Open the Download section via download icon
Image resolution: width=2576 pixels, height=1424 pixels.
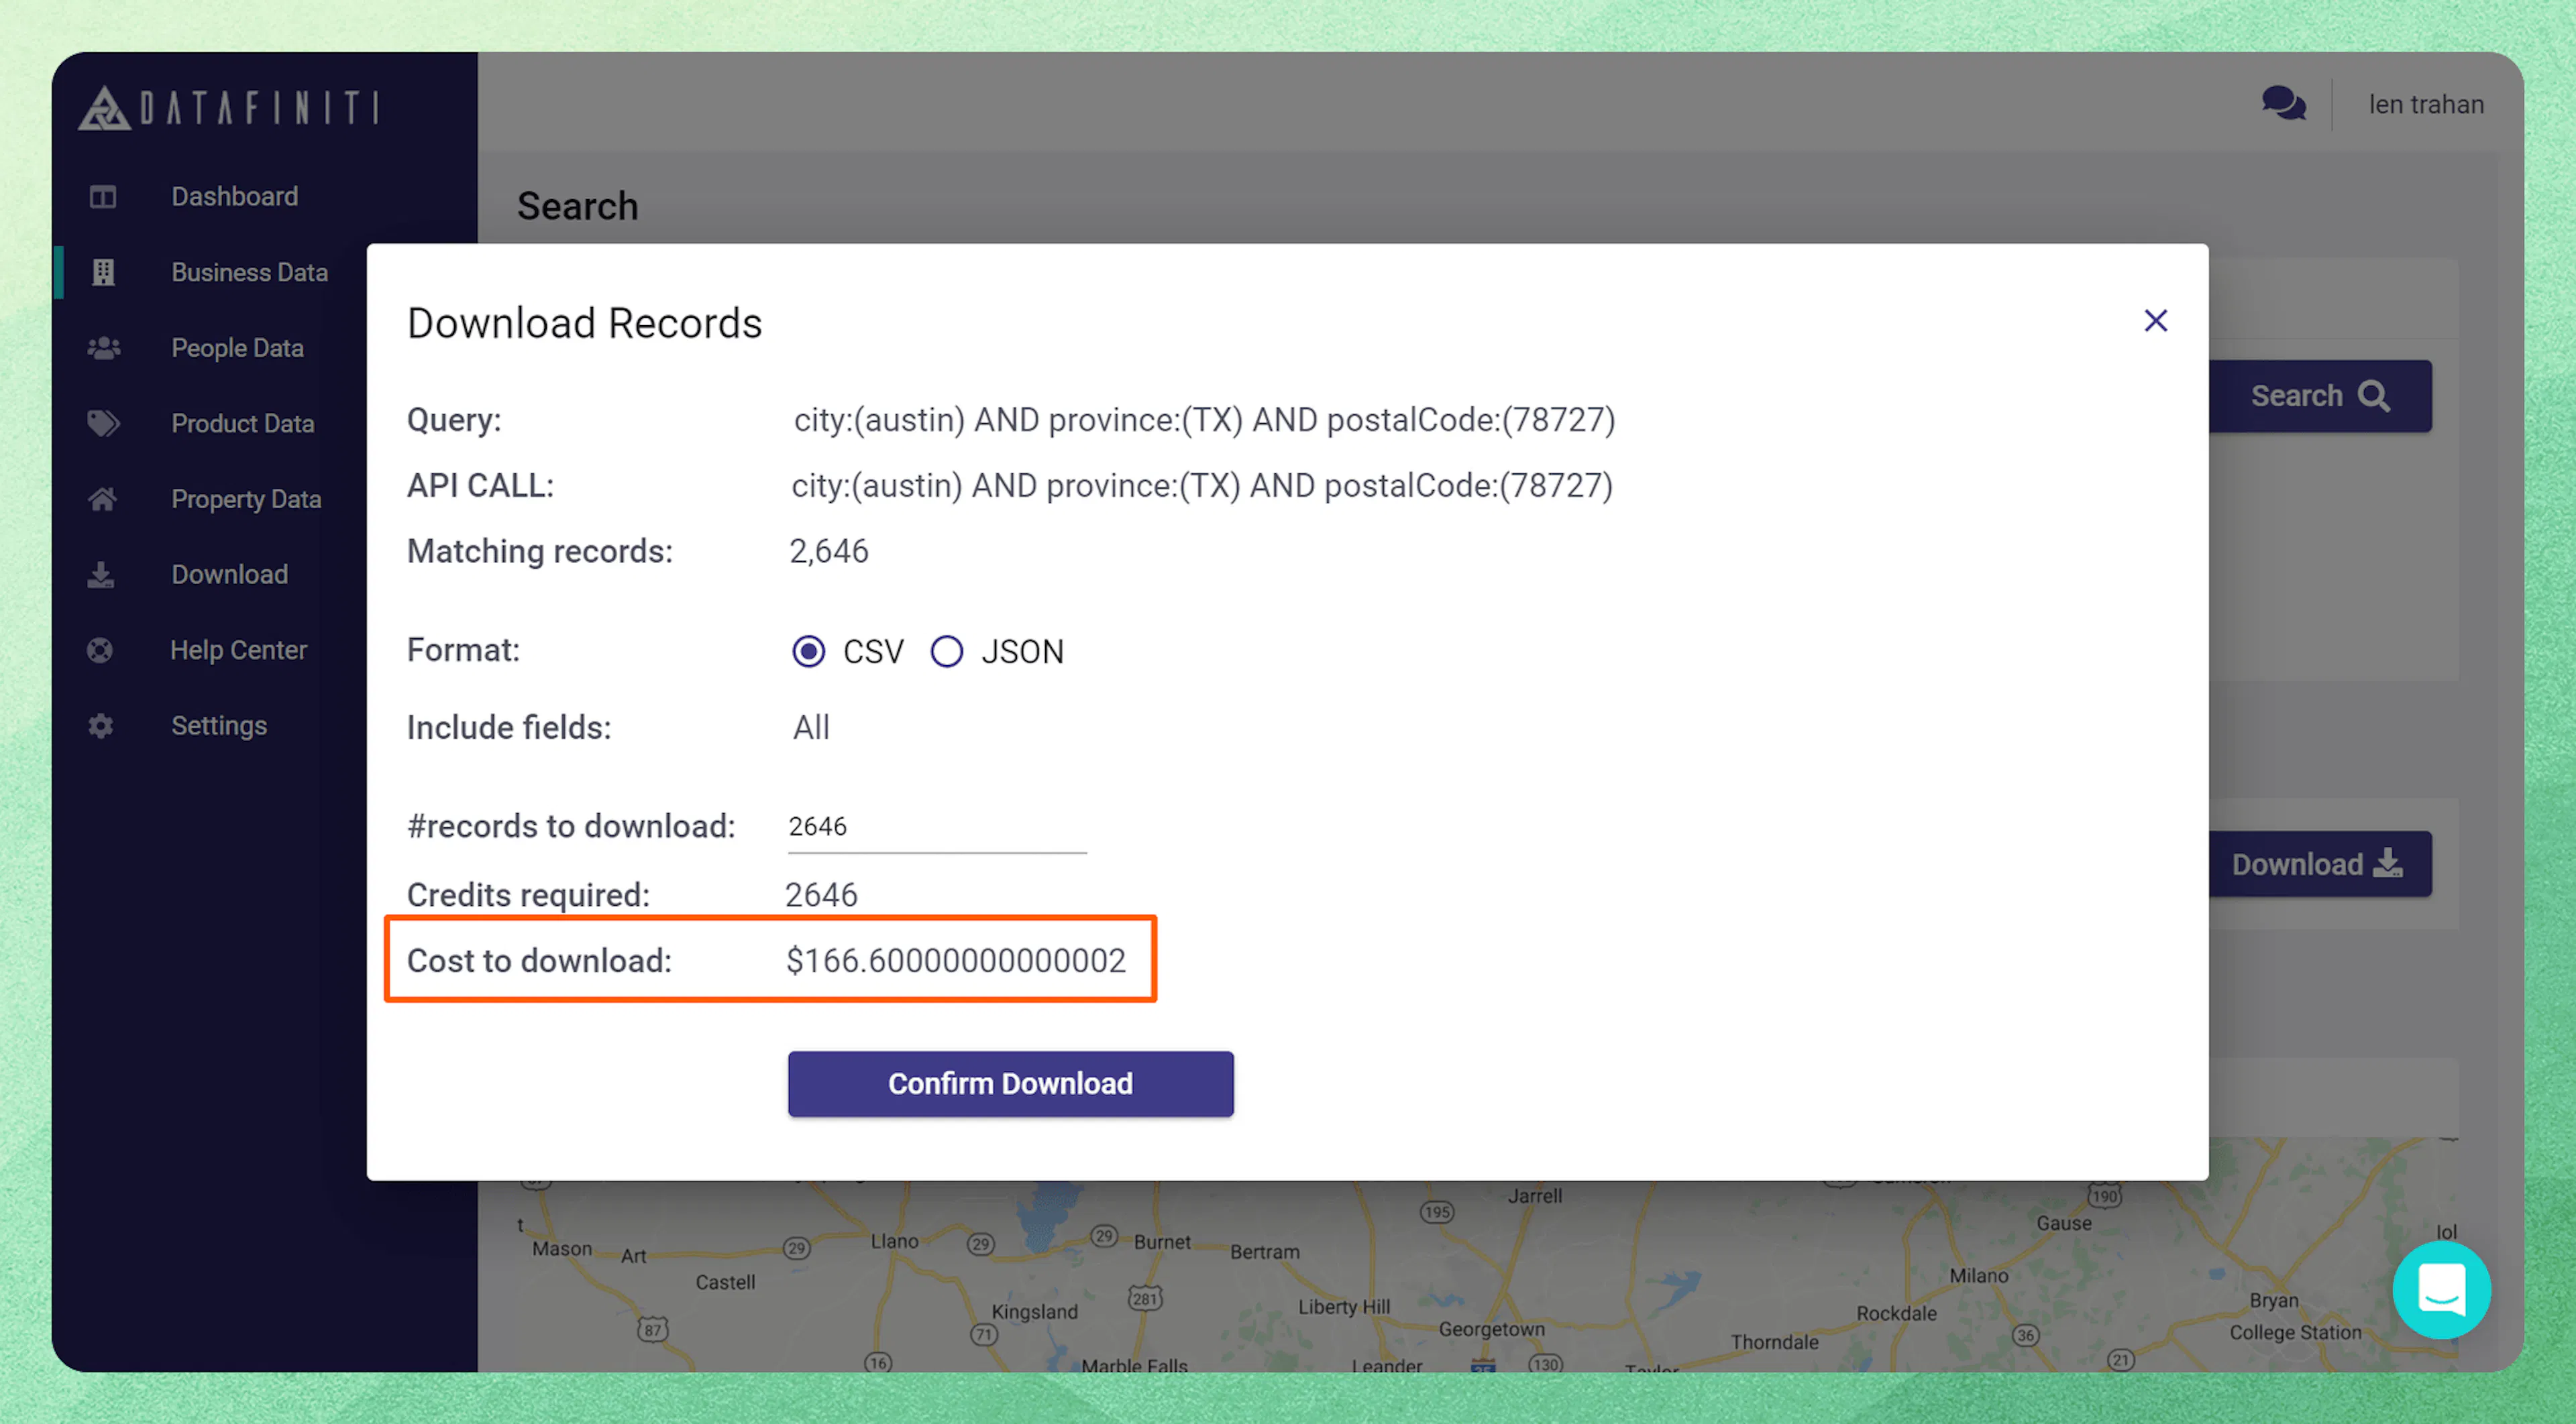point(101,574)
